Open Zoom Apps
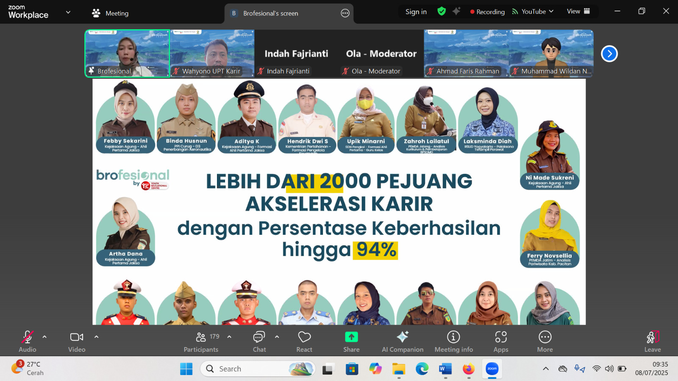This screenshot has width=678, height=381. (x=501, y=341)
